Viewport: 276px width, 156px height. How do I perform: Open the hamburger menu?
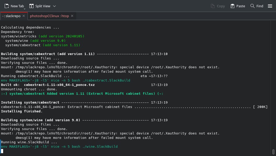270,6
